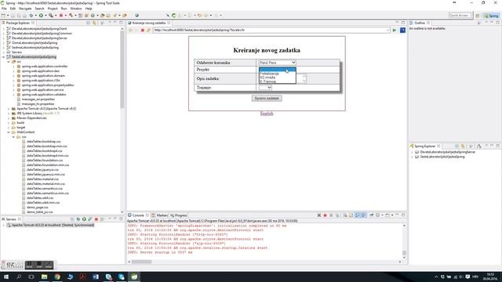Open Word from the taskbar
Viewport: 502px width, 282px height.
click(96, 277)
